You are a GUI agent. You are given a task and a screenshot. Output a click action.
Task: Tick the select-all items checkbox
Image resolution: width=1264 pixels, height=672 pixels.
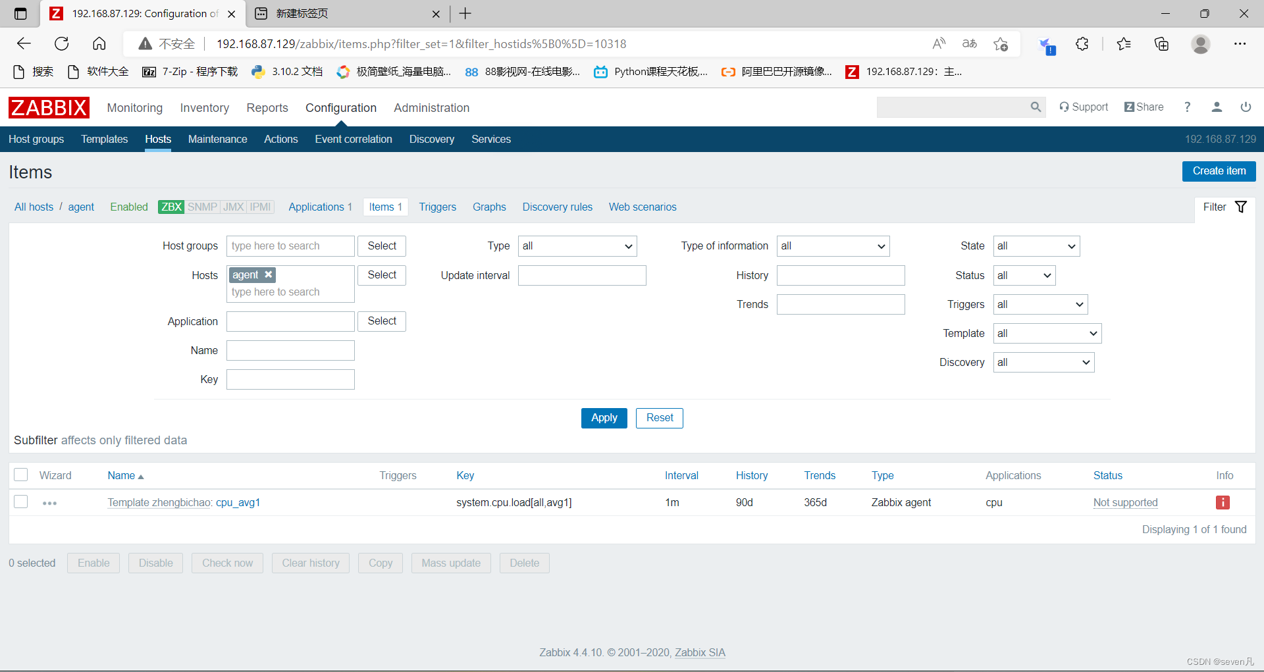(21, 475)
